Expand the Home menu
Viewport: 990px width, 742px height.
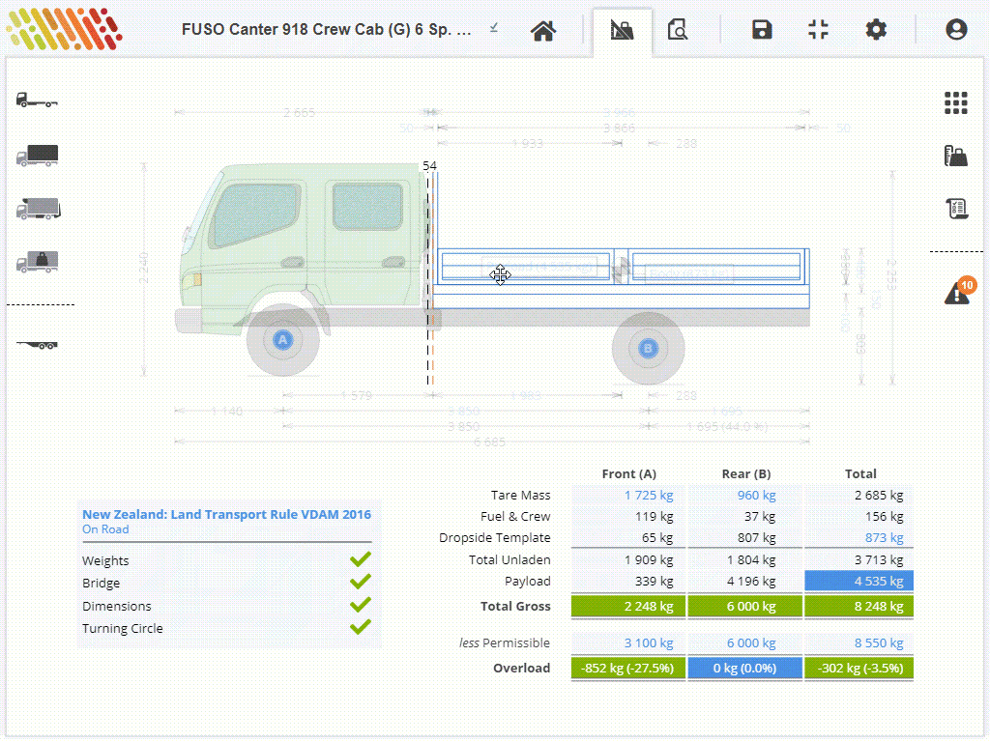click(x=542, y=30)
